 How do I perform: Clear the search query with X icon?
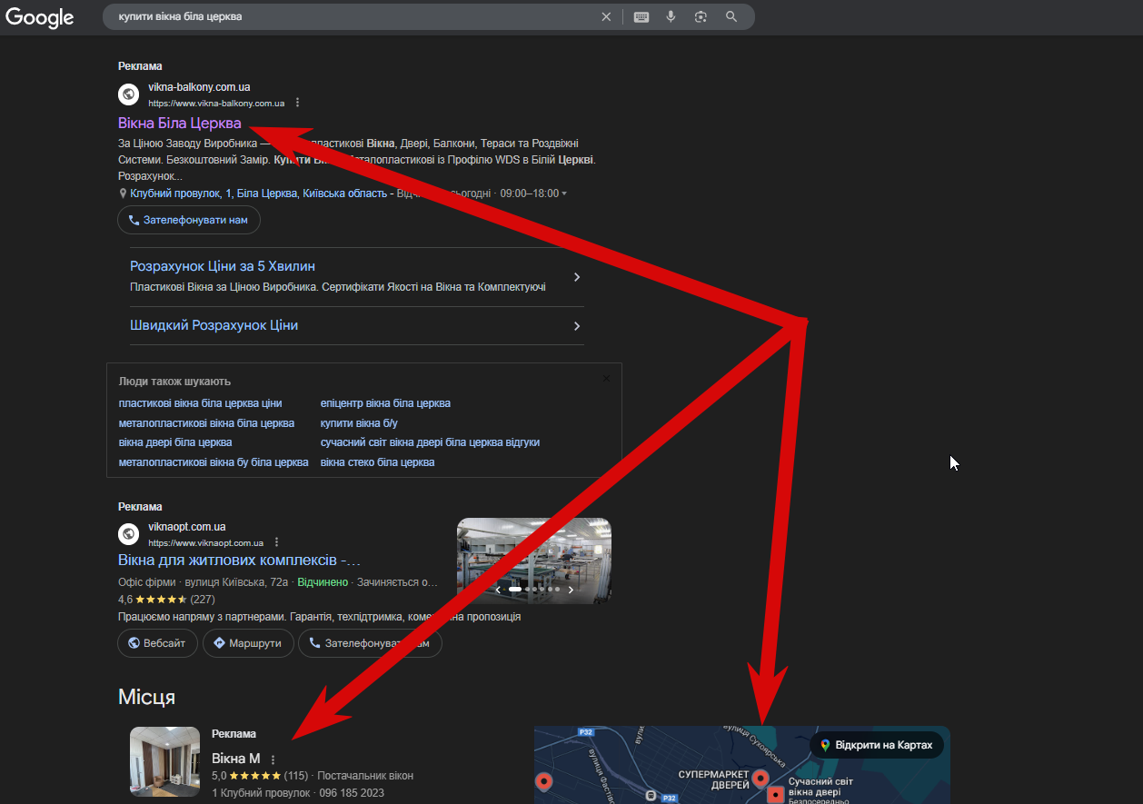pyautogui.click(x=607, y=16)
